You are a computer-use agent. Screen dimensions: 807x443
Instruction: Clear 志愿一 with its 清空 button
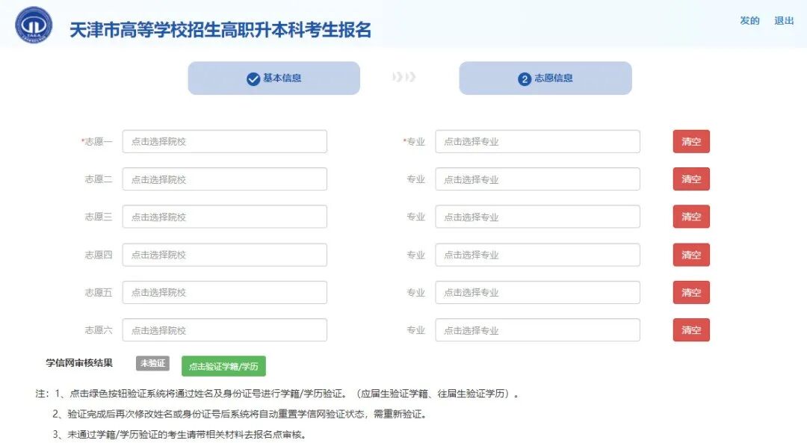(690, 141)
